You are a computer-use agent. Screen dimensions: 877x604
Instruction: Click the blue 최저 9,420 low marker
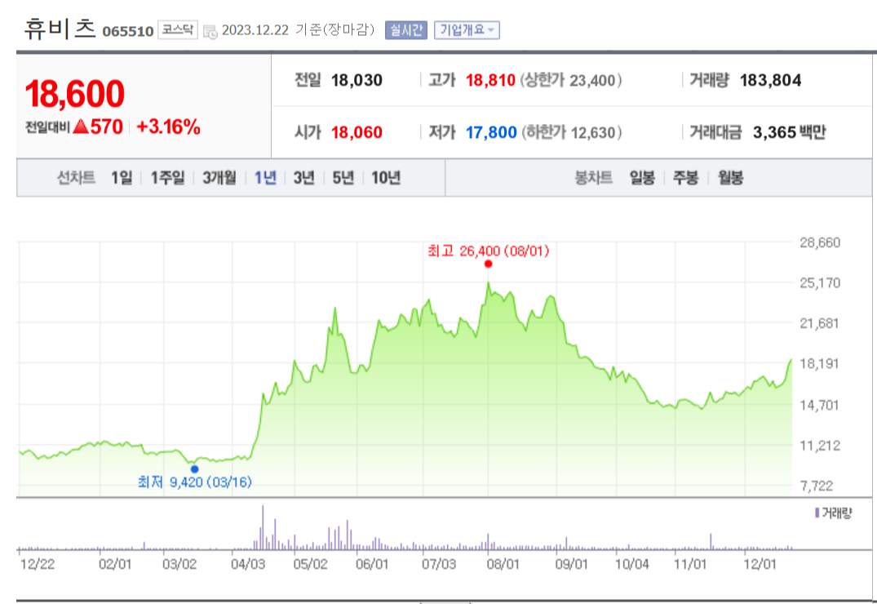coord(195,469)
